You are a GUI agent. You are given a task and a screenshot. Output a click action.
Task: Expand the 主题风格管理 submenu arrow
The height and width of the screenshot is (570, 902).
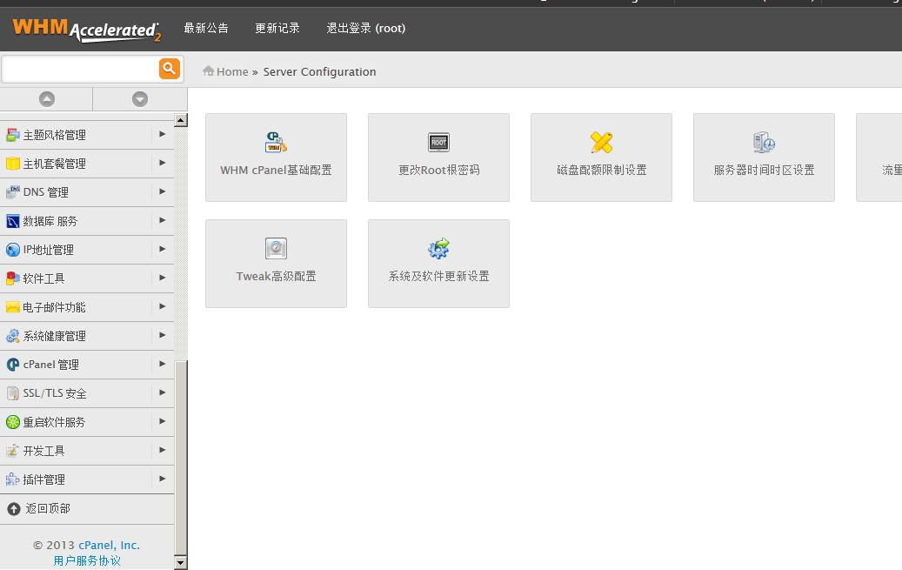(163, 134)
